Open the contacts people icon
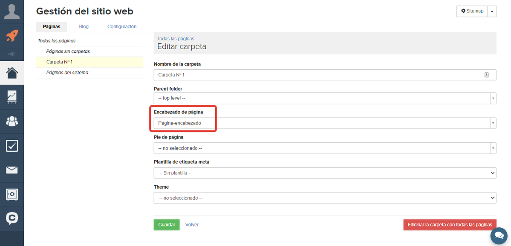Screen dimensions: 511x246 point(12,122)
